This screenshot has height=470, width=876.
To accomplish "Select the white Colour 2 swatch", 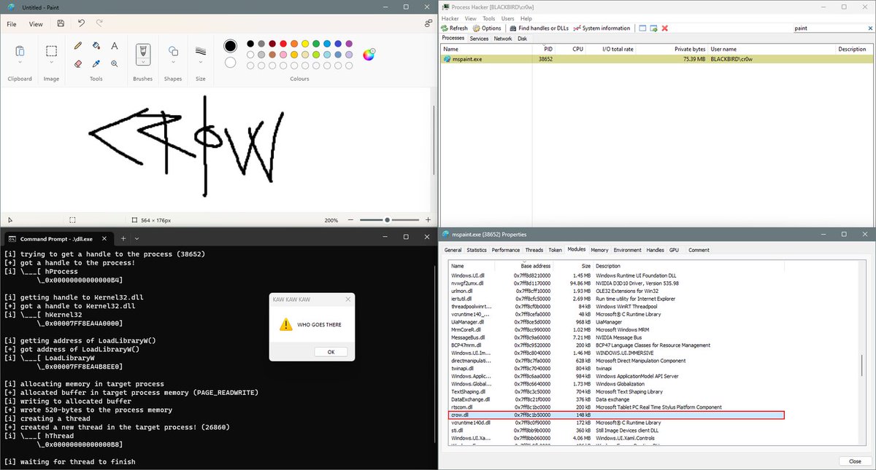I will click(231, 63).
